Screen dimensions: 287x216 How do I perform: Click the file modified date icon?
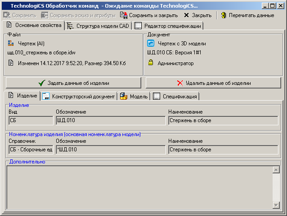11,63
